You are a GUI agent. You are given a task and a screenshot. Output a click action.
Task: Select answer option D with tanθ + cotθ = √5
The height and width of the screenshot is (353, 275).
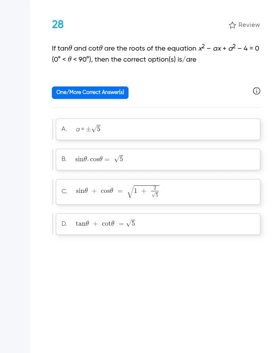[158, 224]
